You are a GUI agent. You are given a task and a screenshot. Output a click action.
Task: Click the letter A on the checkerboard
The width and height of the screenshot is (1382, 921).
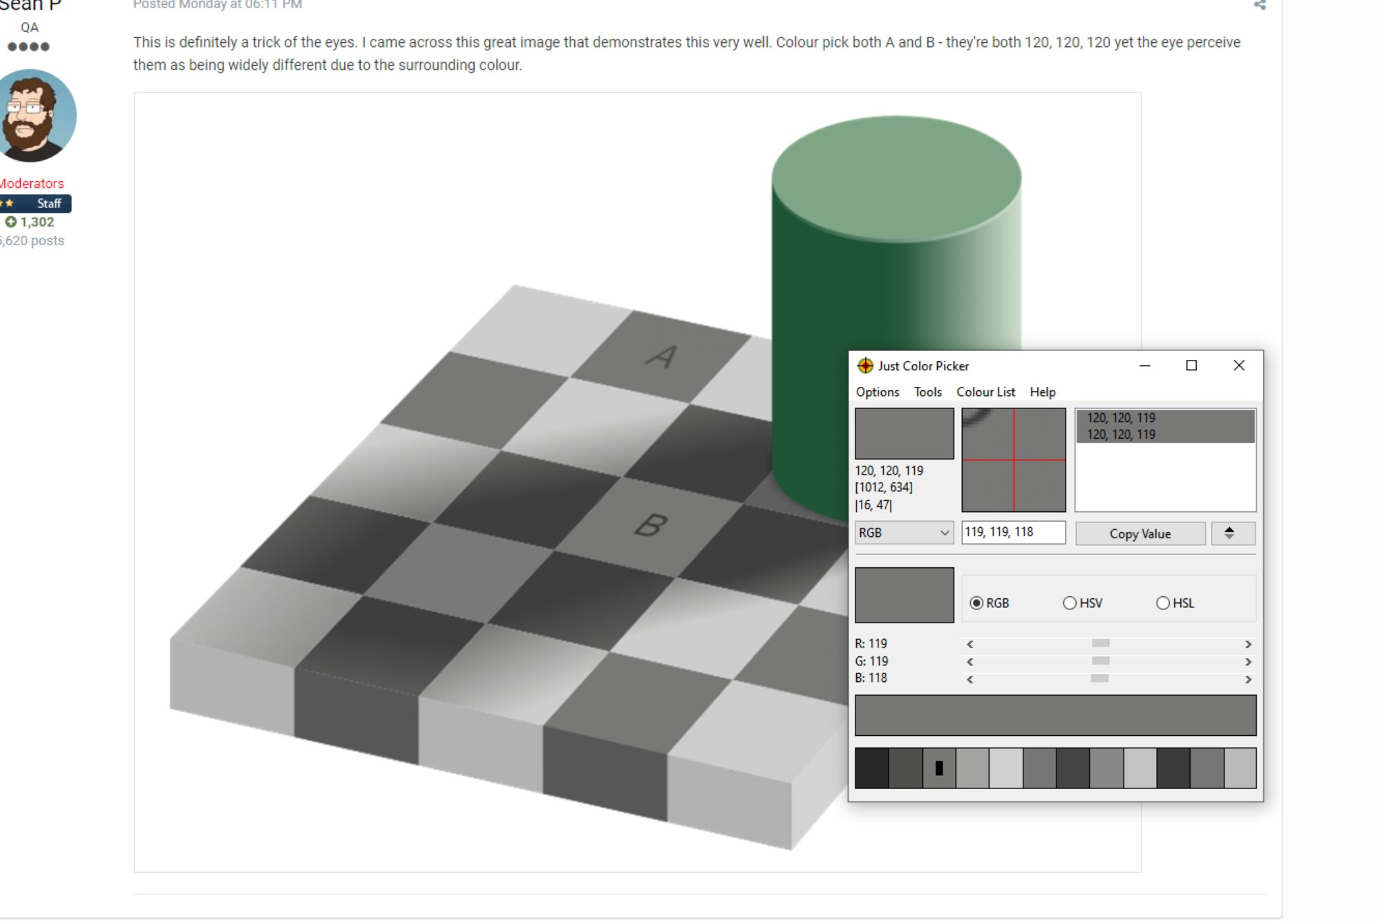(x=662, y=357)
